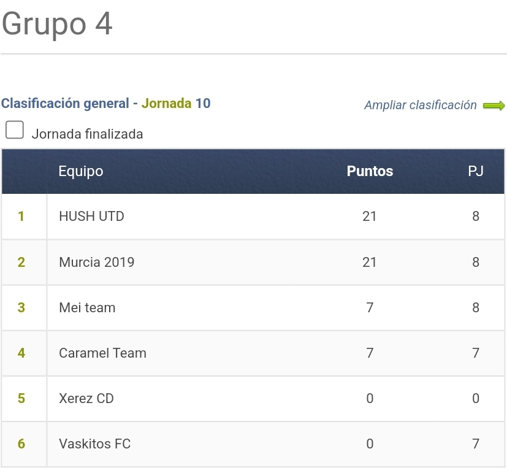
Task: Select Murcia 2019 in the standings
Action: point(96,262)
